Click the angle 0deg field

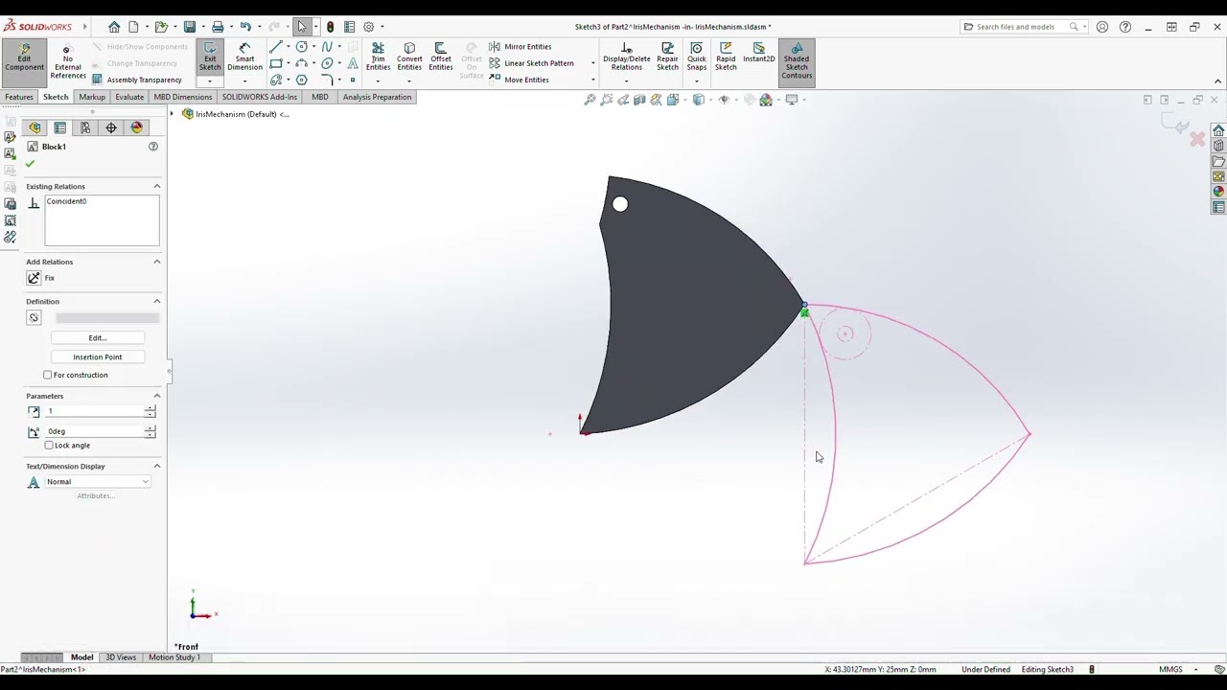coord(94,431)
